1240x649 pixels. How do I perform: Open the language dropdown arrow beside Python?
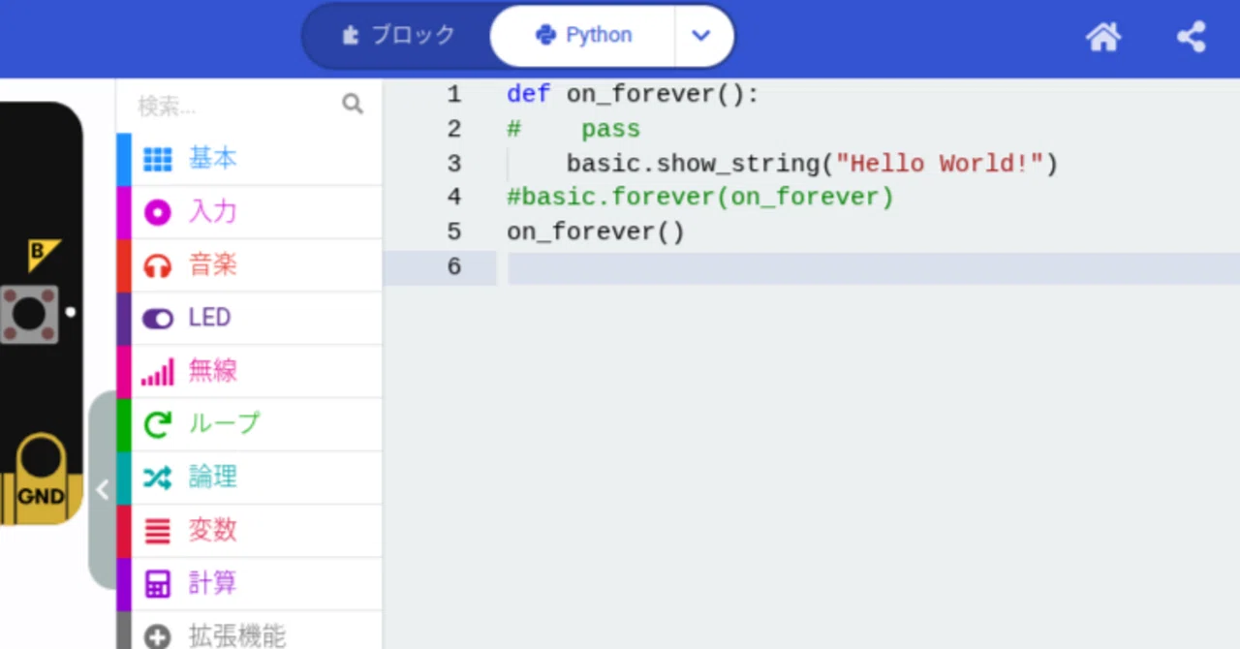pyautogui.click(x=702, y=36)
